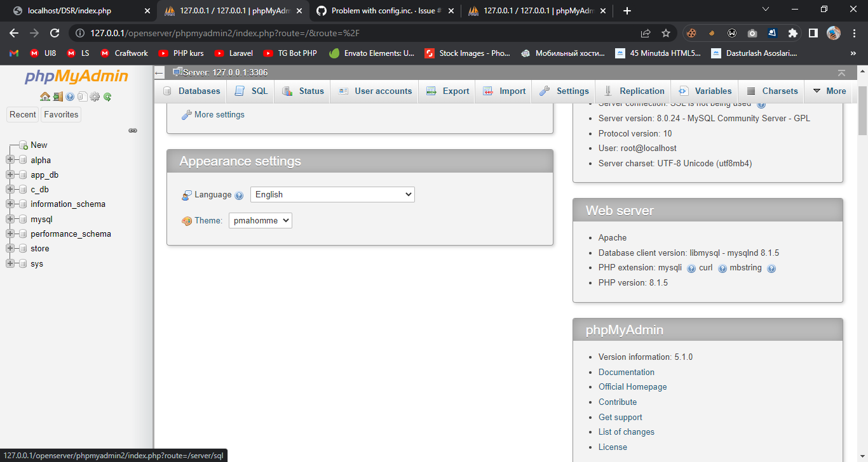Click the phpMyAdmin Home icon
868x462 pixels.
[44, 96]
